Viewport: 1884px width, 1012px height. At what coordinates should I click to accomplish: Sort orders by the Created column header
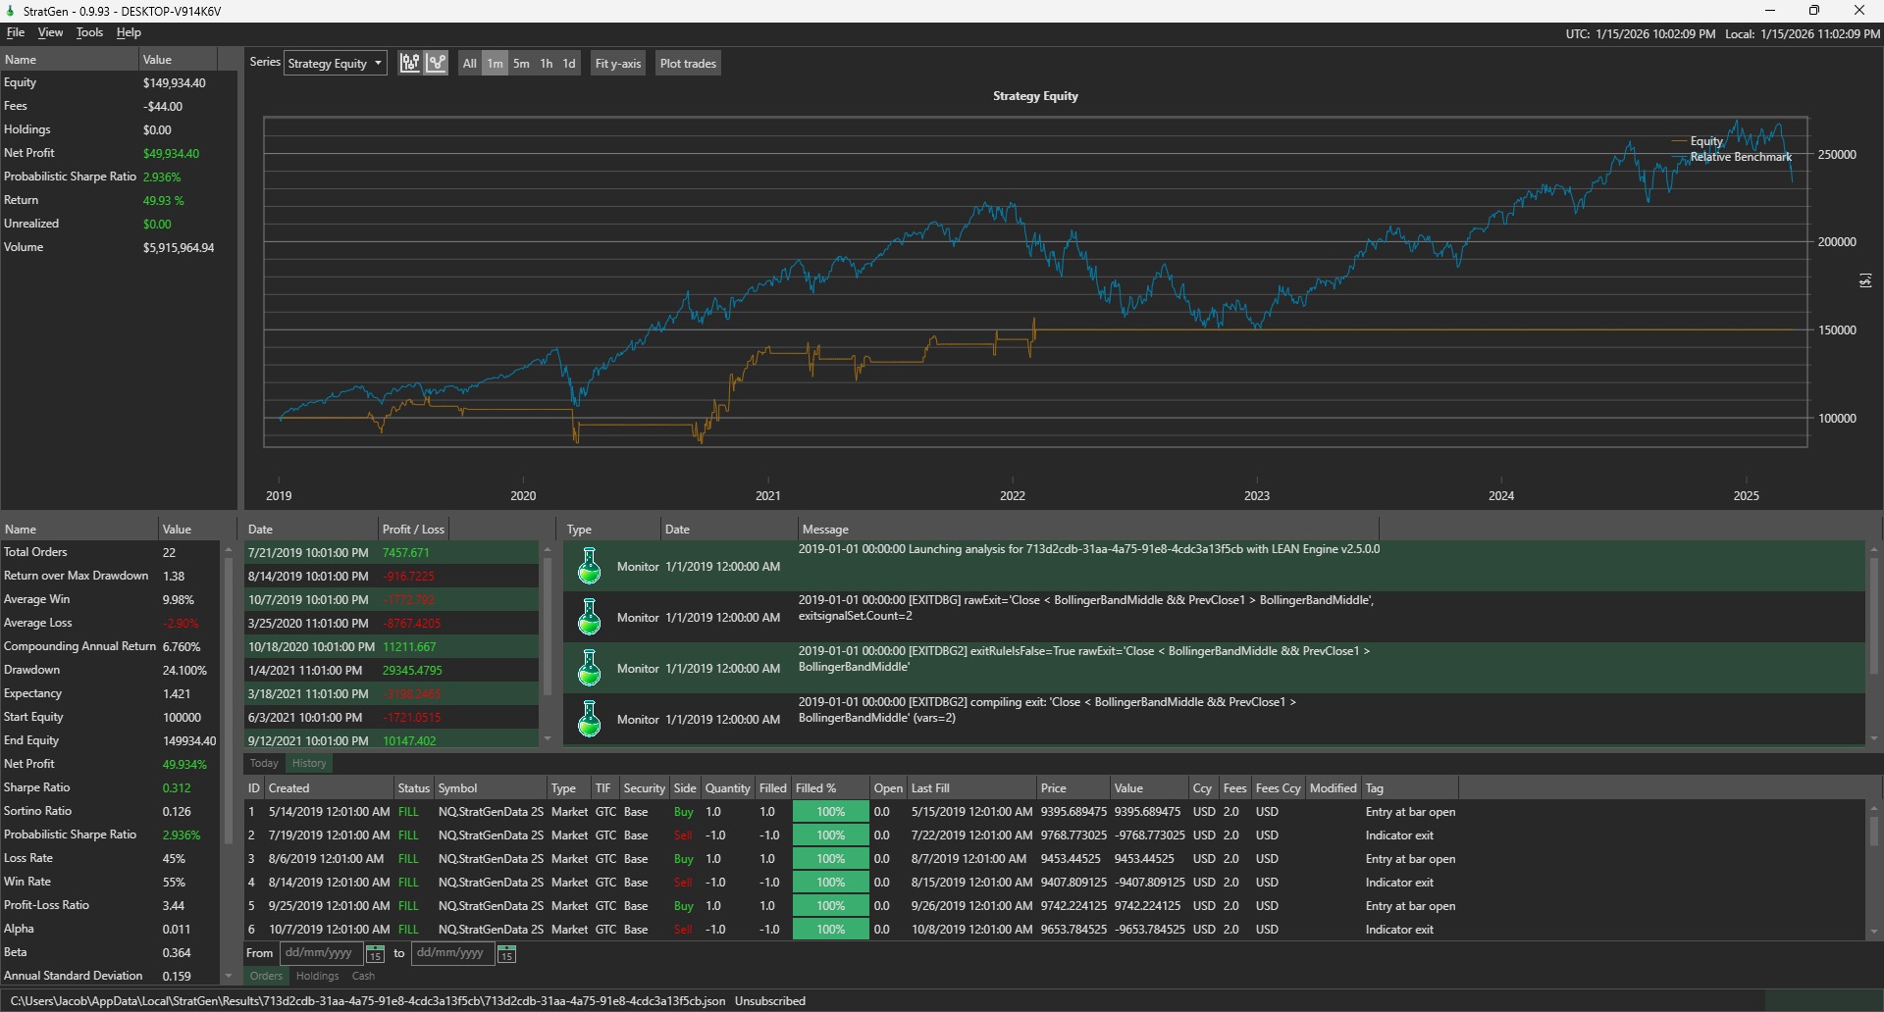point(329,788)
